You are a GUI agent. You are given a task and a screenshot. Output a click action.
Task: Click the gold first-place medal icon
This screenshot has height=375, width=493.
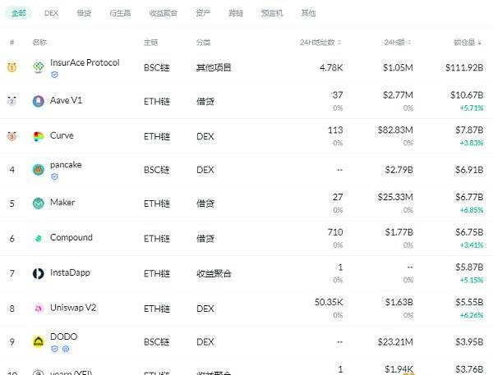coord(12,67)
